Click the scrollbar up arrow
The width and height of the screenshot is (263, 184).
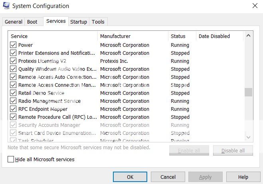click(x=248, y=36)
